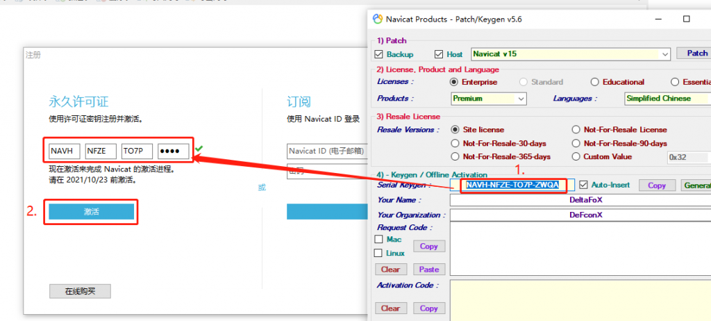Minimize the Patch/Keygen window
711x321 pixels.
point(658,19)
